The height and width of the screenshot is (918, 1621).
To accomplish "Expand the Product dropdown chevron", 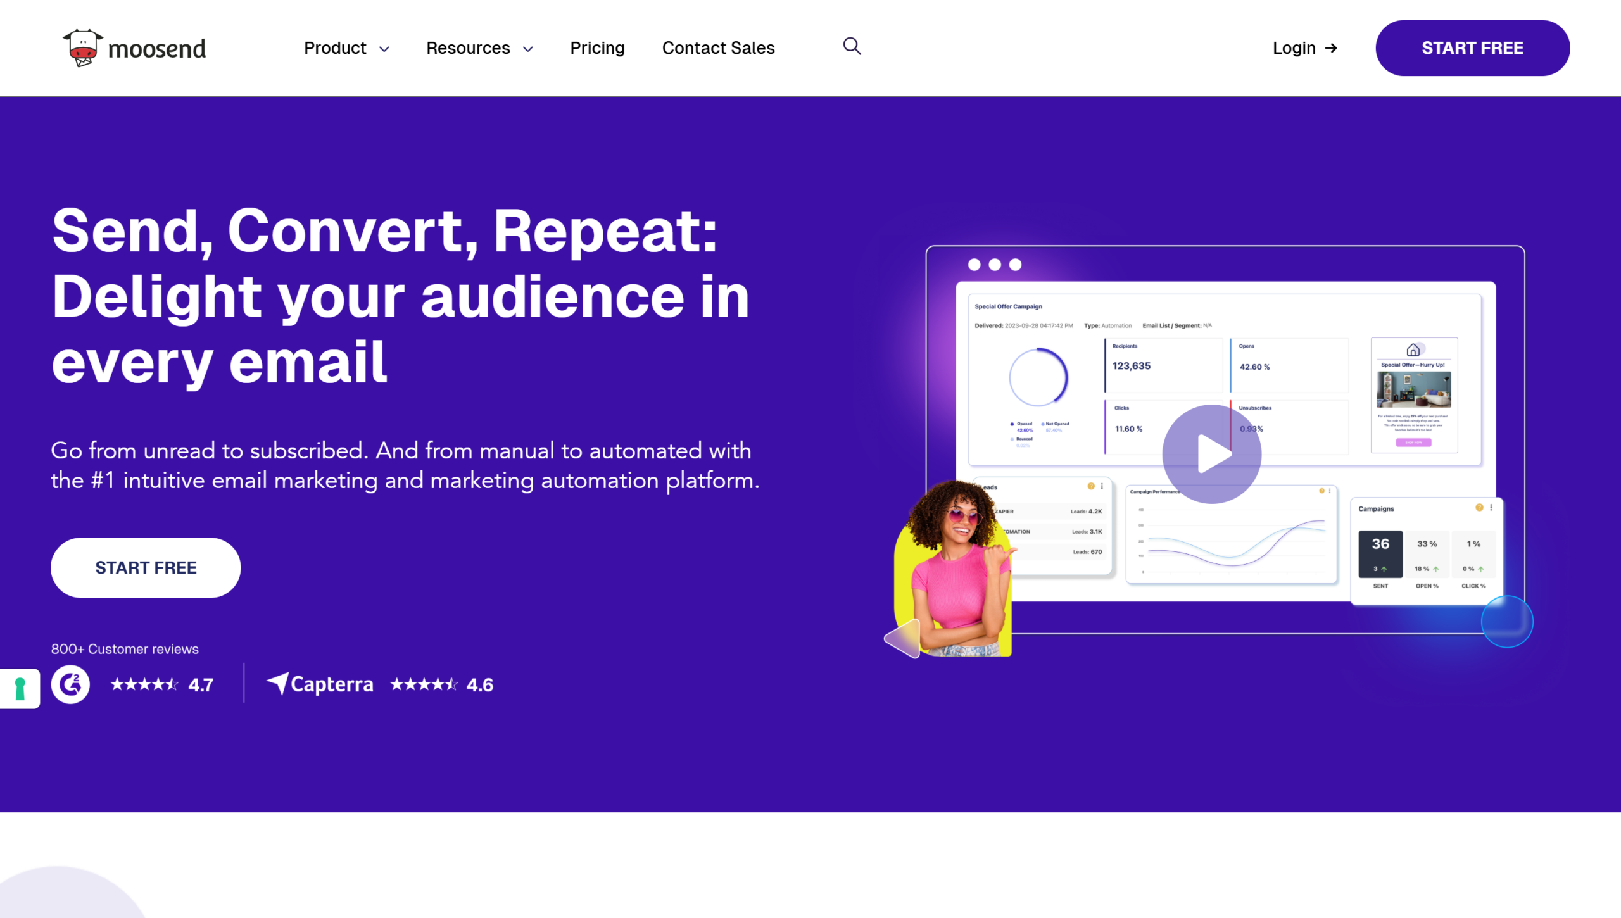I will point(384,49).
